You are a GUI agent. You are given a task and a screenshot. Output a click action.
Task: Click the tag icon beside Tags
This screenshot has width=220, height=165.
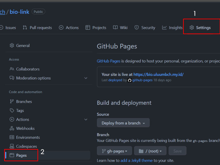tap(12, 111)
